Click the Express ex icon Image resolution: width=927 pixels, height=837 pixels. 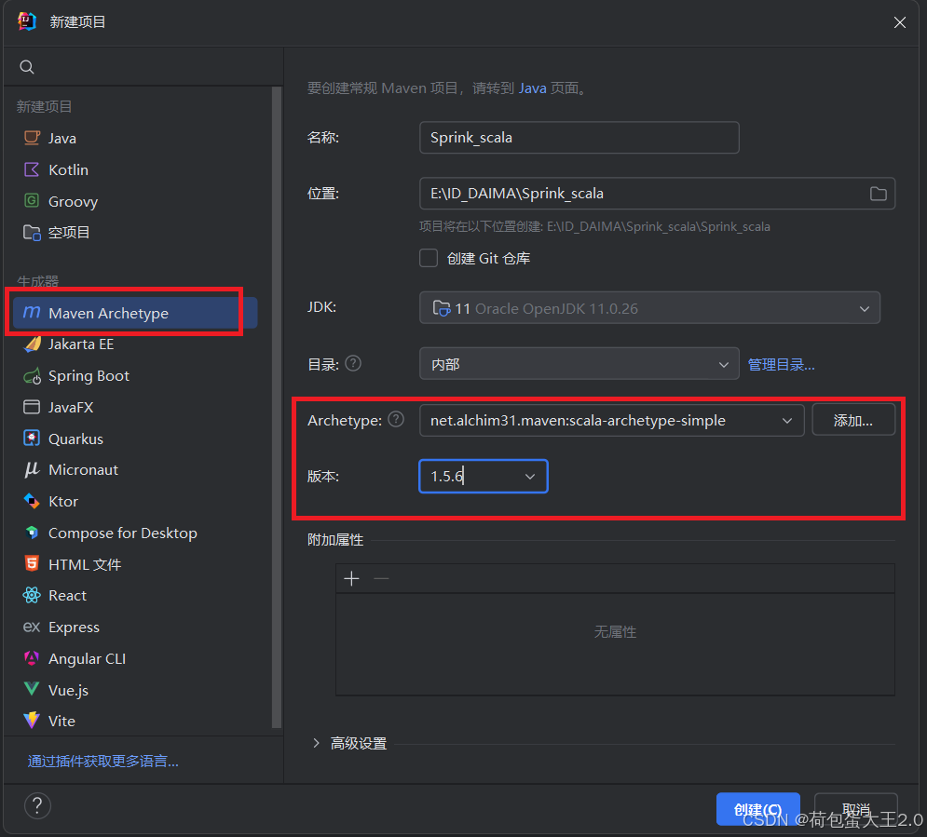(32, 627)
